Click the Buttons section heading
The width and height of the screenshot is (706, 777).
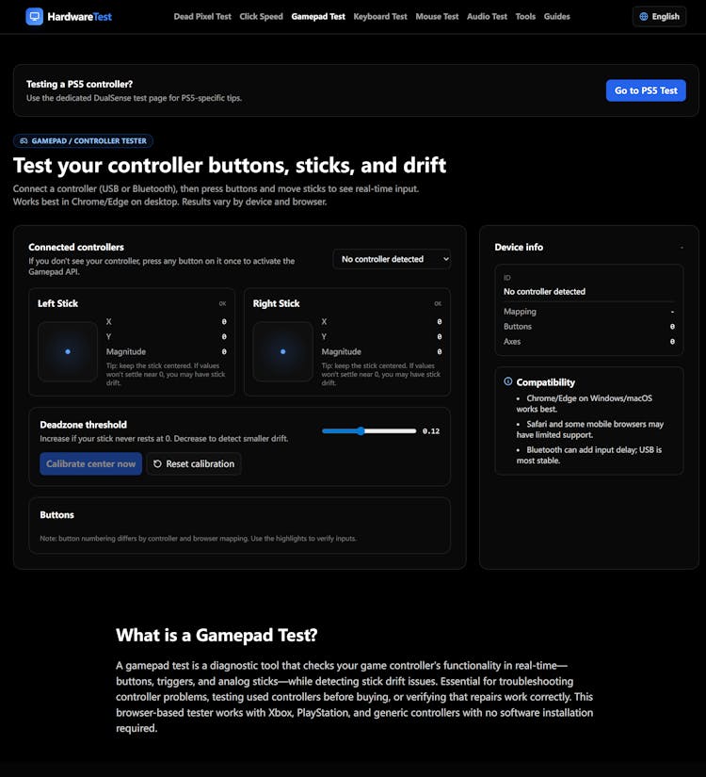(57, 515)
